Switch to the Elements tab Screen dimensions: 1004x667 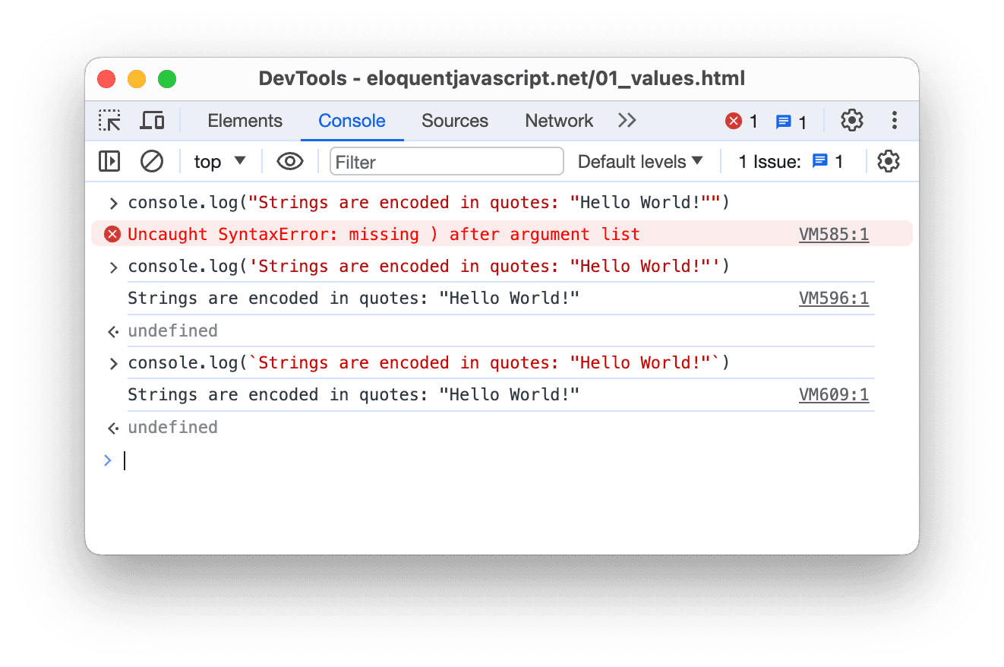[x=245, y=121]
